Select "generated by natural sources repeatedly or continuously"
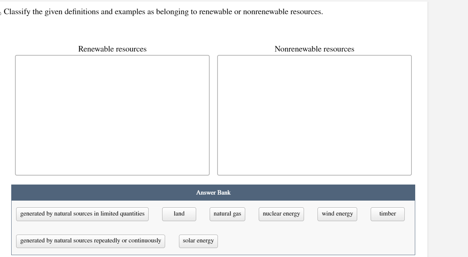This screenshot has height=257, width=468. click(x=90, y=241)
